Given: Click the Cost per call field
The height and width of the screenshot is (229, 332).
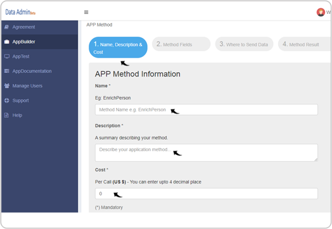Looking at the screenshot, I should (206, 194).
